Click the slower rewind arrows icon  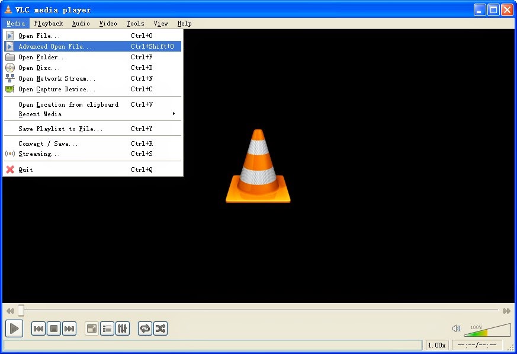(x=10, y=311)
